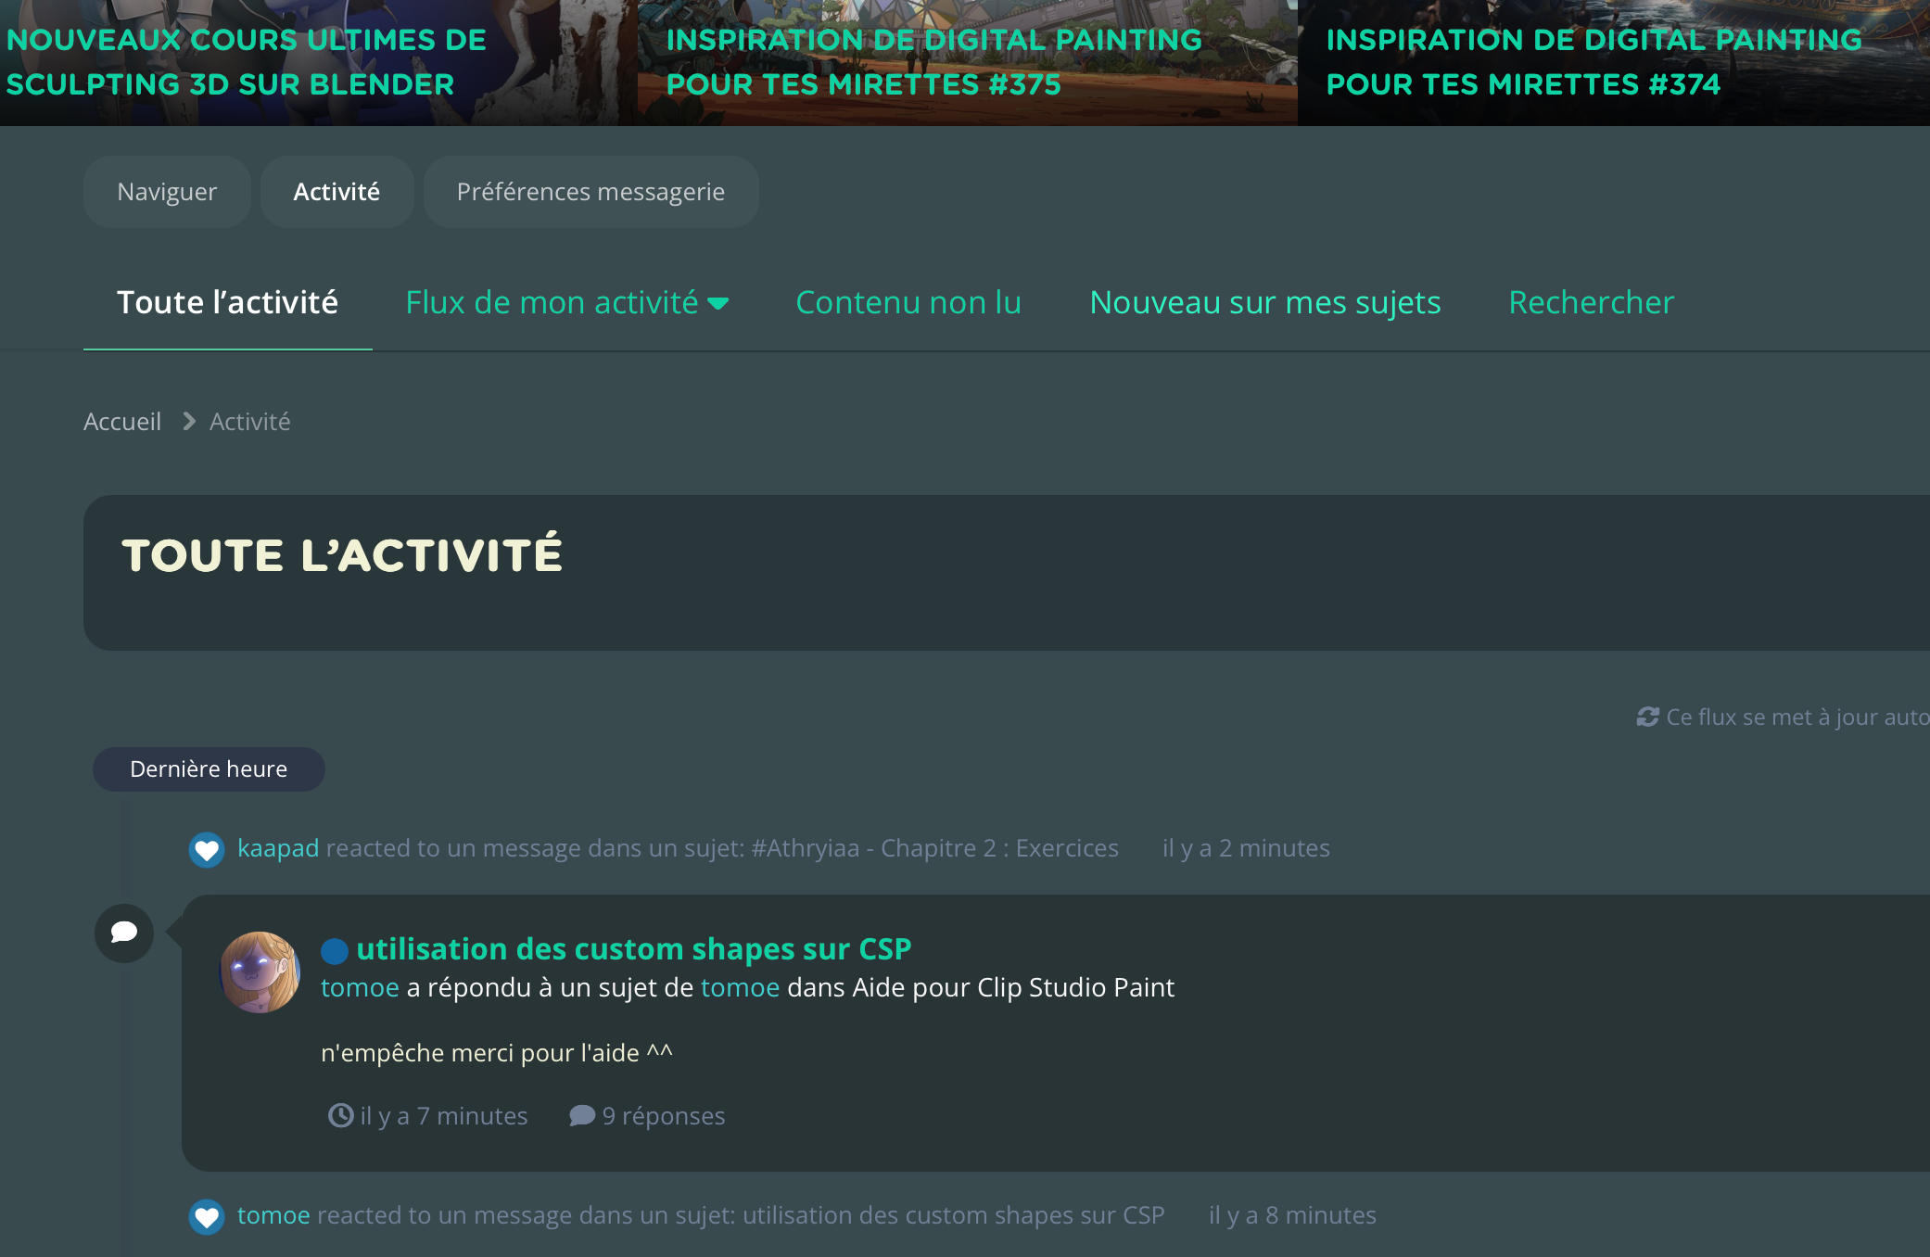
Task: Click the Naviguer button
Action: coord(167,192)
